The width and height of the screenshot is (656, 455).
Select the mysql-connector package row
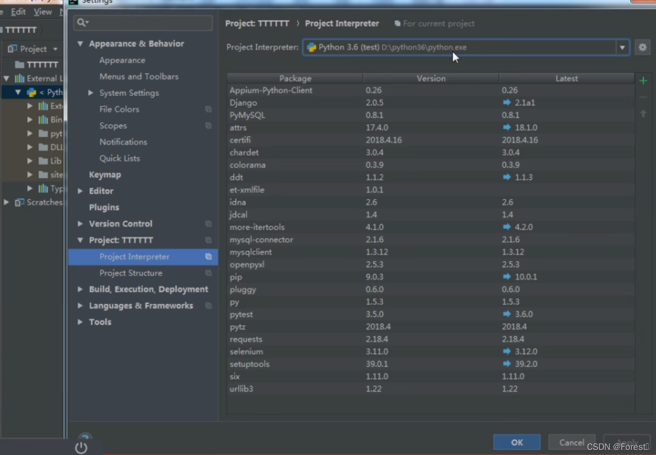pyautogui.click(x=431, y=239)
